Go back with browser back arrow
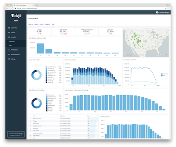The width and height of the screenshot is (176, 147). click(7, 8)
